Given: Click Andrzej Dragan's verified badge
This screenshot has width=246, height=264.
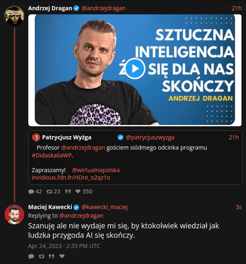Looking at the screenshot, I should tap(76, 8).
